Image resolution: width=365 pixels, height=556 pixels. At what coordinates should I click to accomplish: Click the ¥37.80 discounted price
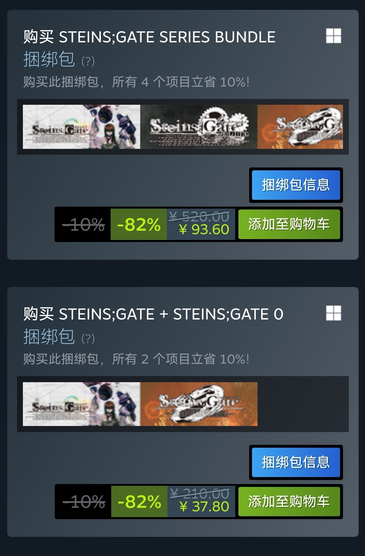[x=204, y=507]
